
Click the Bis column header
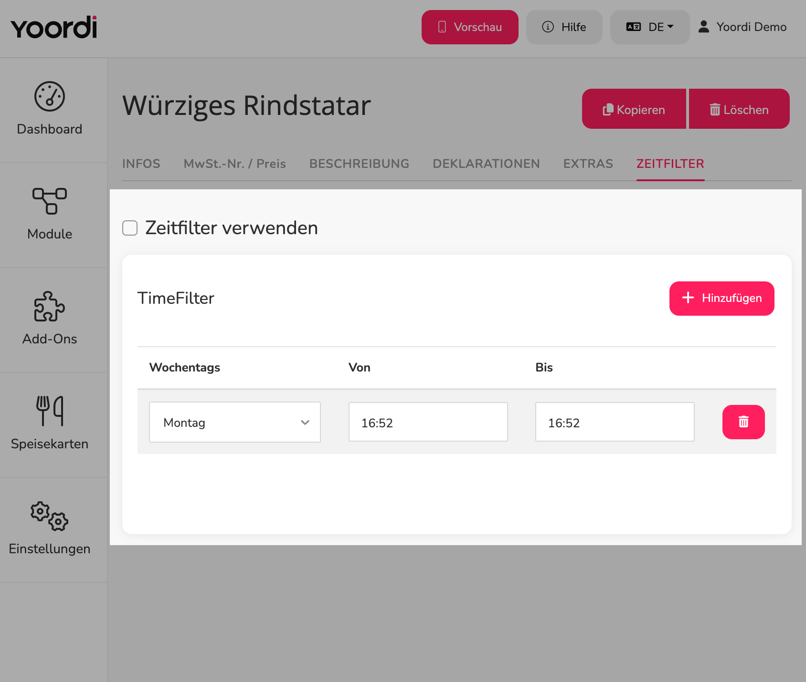point(544,367)
